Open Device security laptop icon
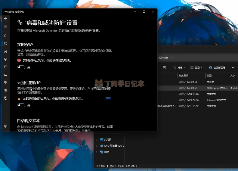The image size is (238, 171). [x=6, y=75]
